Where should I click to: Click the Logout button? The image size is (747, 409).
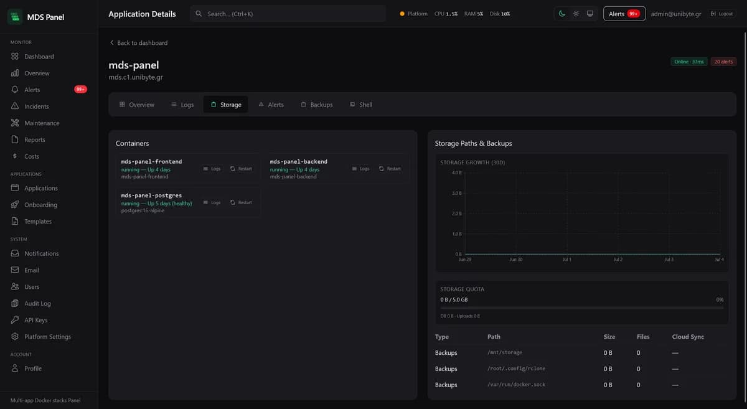click(x=721, y=14)
